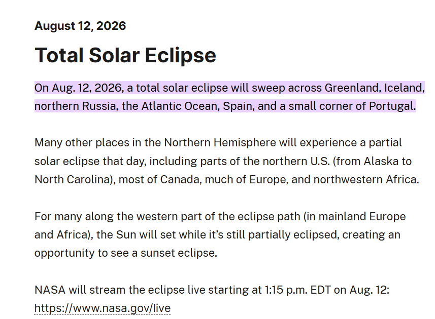Click the word Iceland in highlighted paragraph
The height and width of the screenshot is (319, 435).
click(403, 88)
